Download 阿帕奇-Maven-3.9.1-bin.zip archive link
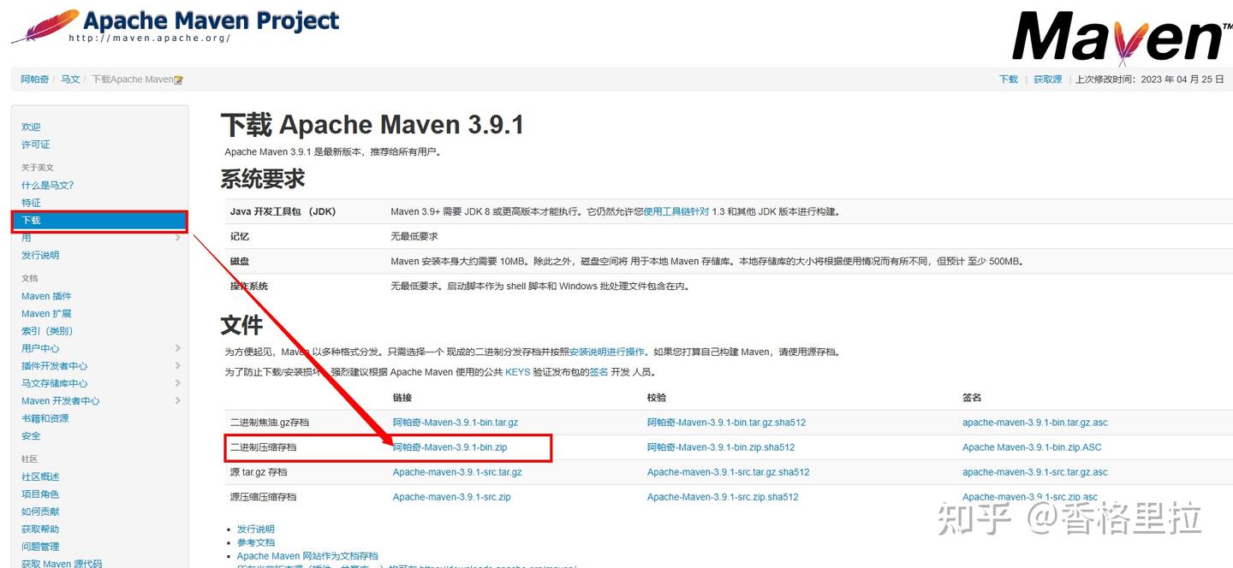 450,447
